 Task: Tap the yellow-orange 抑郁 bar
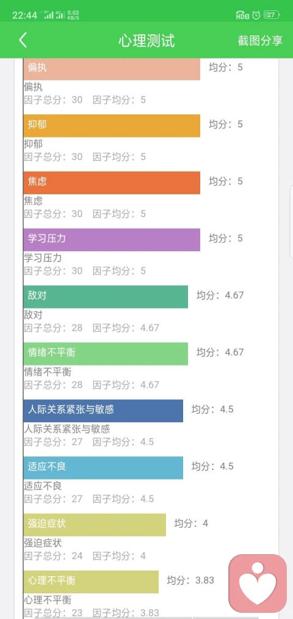[112, 125]
